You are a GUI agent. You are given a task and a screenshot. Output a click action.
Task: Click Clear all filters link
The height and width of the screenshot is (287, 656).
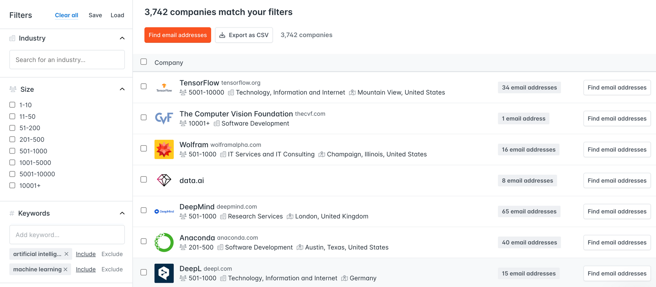point(67,15)
